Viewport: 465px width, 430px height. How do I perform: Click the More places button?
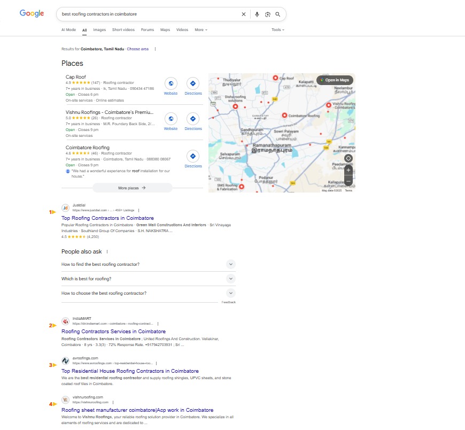pyautogui.click(x=133, y=188)
